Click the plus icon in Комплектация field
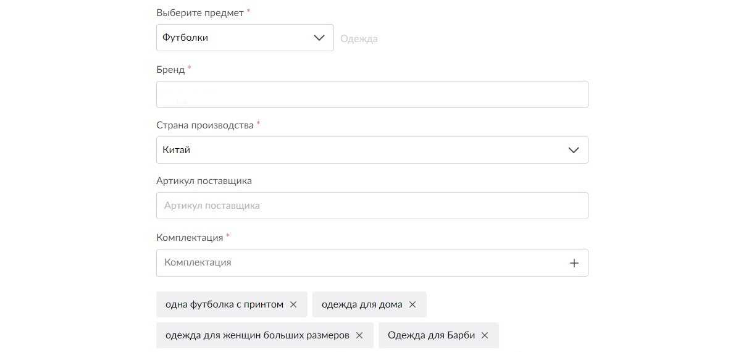The height and width of the screenshot is (352, 741). pyautogui.click(x=574, y=263)
